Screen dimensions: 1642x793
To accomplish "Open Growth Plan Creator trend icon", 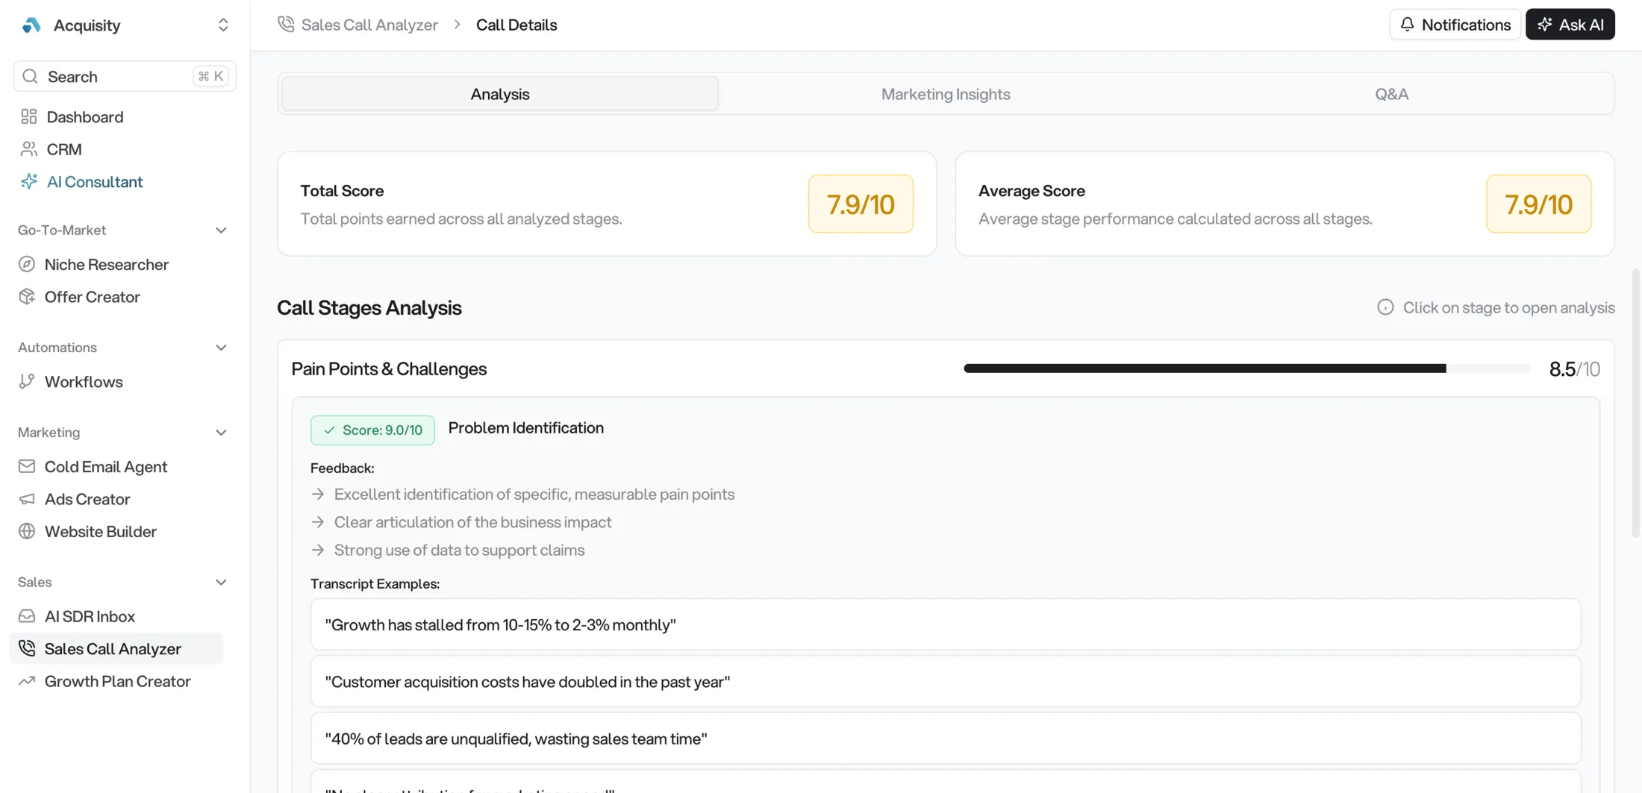I will point(27,680).
